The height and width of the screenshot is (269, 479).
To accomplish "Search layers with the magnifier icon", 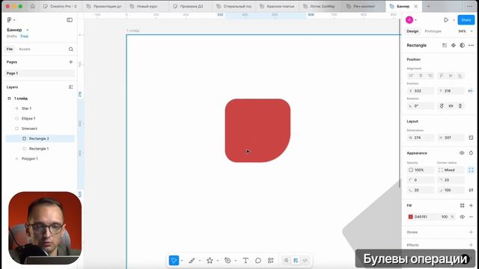I will pos(71,49).
